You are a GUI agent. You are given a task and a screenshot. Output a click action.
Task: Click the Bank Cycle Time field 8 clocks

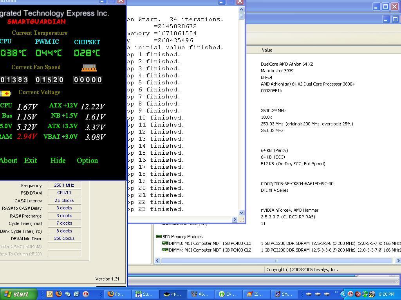coord(64,231)
